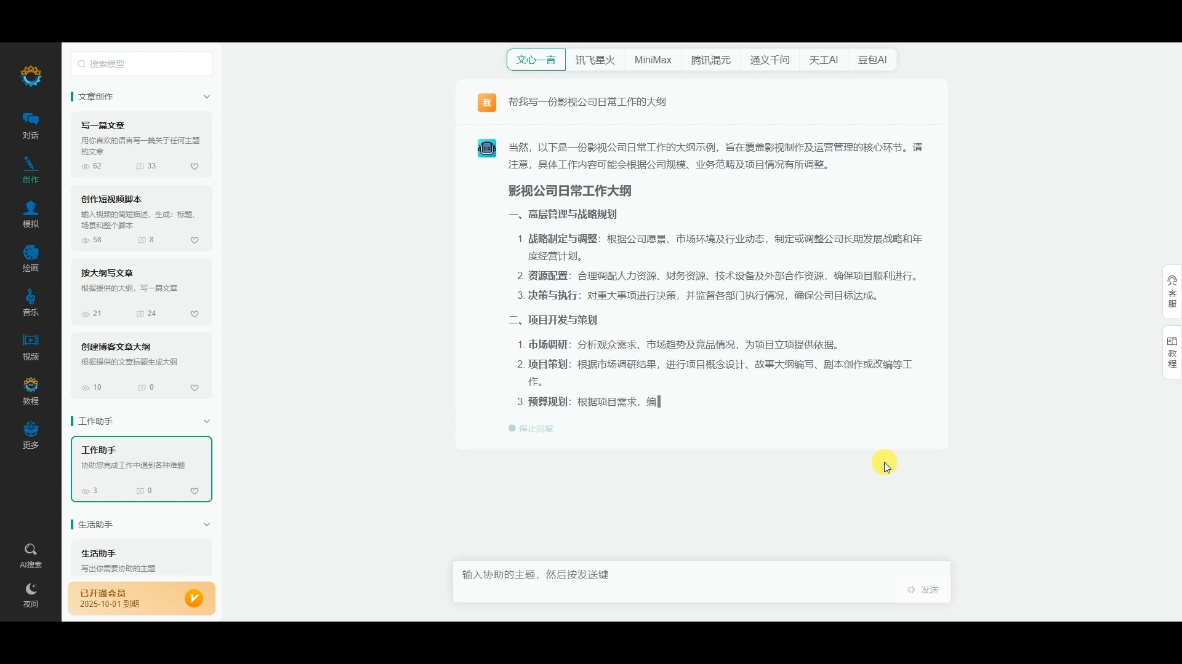Stop the reply with 停止回复
This screenshot has height=664, width=1182.
coord(531,429)
